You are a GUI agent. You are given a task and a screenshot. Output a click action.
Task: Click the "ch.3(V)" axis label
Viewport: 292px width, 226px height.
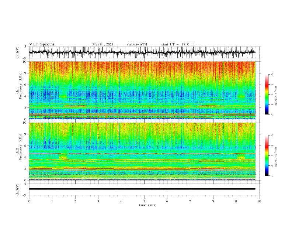pyautogui.click(x=18, y=189)
